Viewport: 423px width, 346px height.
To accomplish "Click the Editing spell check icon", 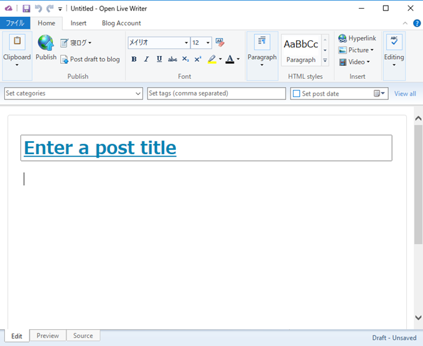I will coord(394,42).
